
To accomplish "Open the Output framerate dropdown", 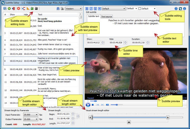I will pos(31,119).
